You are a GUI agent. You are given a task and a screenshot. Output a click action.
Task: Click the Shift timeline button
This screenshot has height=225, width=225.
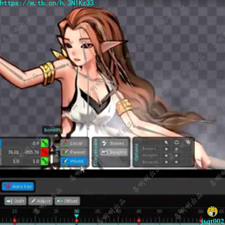pyautogui.click(x=15, y=201)
